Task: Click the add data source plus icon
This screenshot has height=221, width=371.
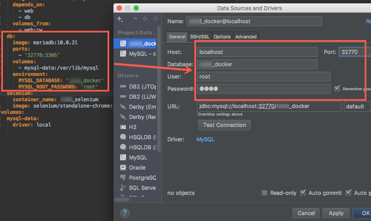Action: 120,19
